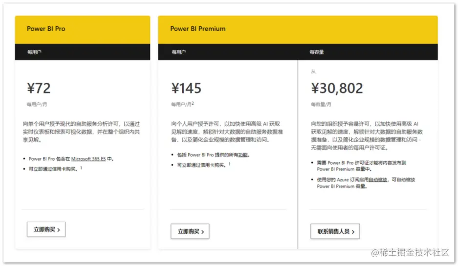The width and height of the screenshot is (458, 266).
Task: Click the ¥145 price text
Action: point(186,88)
